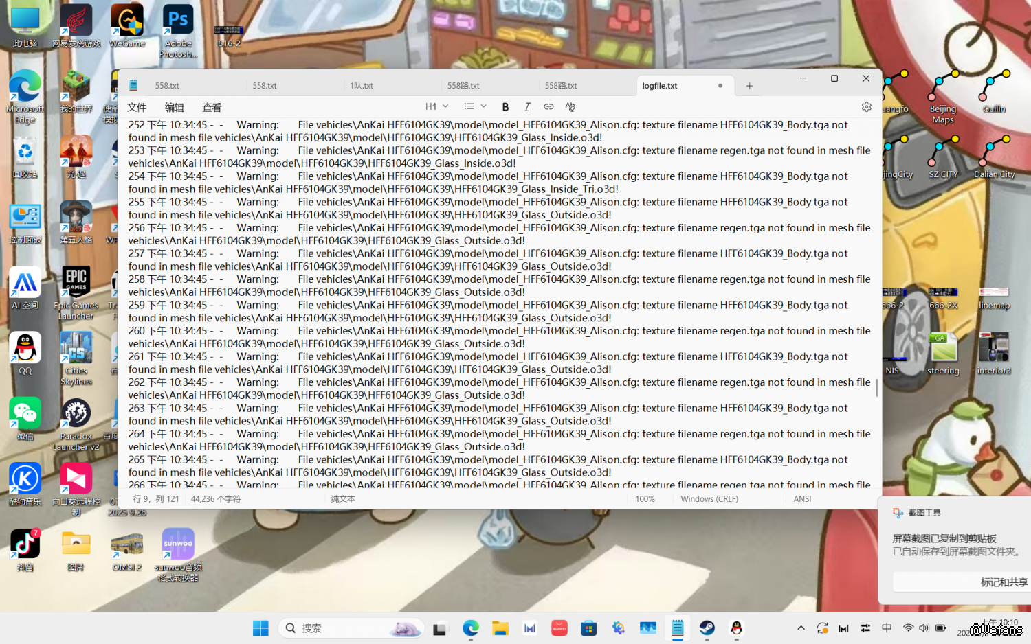1031x644 pixels.
Task: Open Microsoft Edge from the taskbar
Action: 471,628
